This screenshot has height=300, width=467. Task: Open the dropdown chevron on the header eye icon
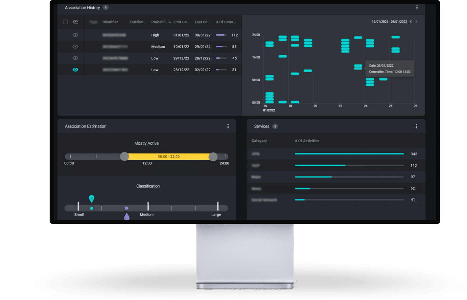[78, 23]
